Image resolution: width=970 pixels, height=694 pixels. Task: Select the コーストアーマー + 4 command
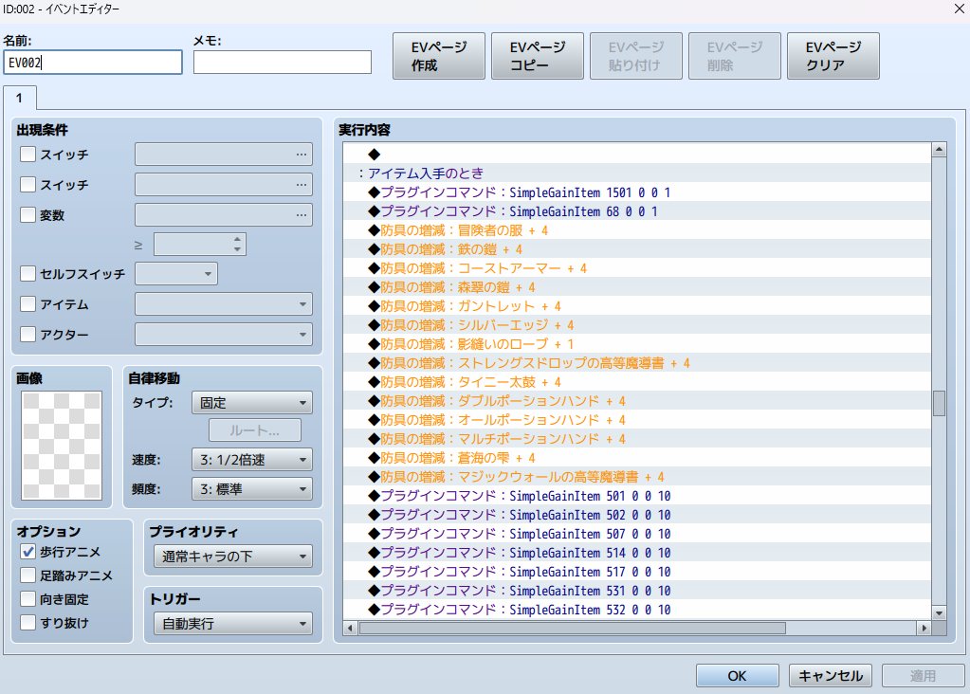tap(636, 268)
